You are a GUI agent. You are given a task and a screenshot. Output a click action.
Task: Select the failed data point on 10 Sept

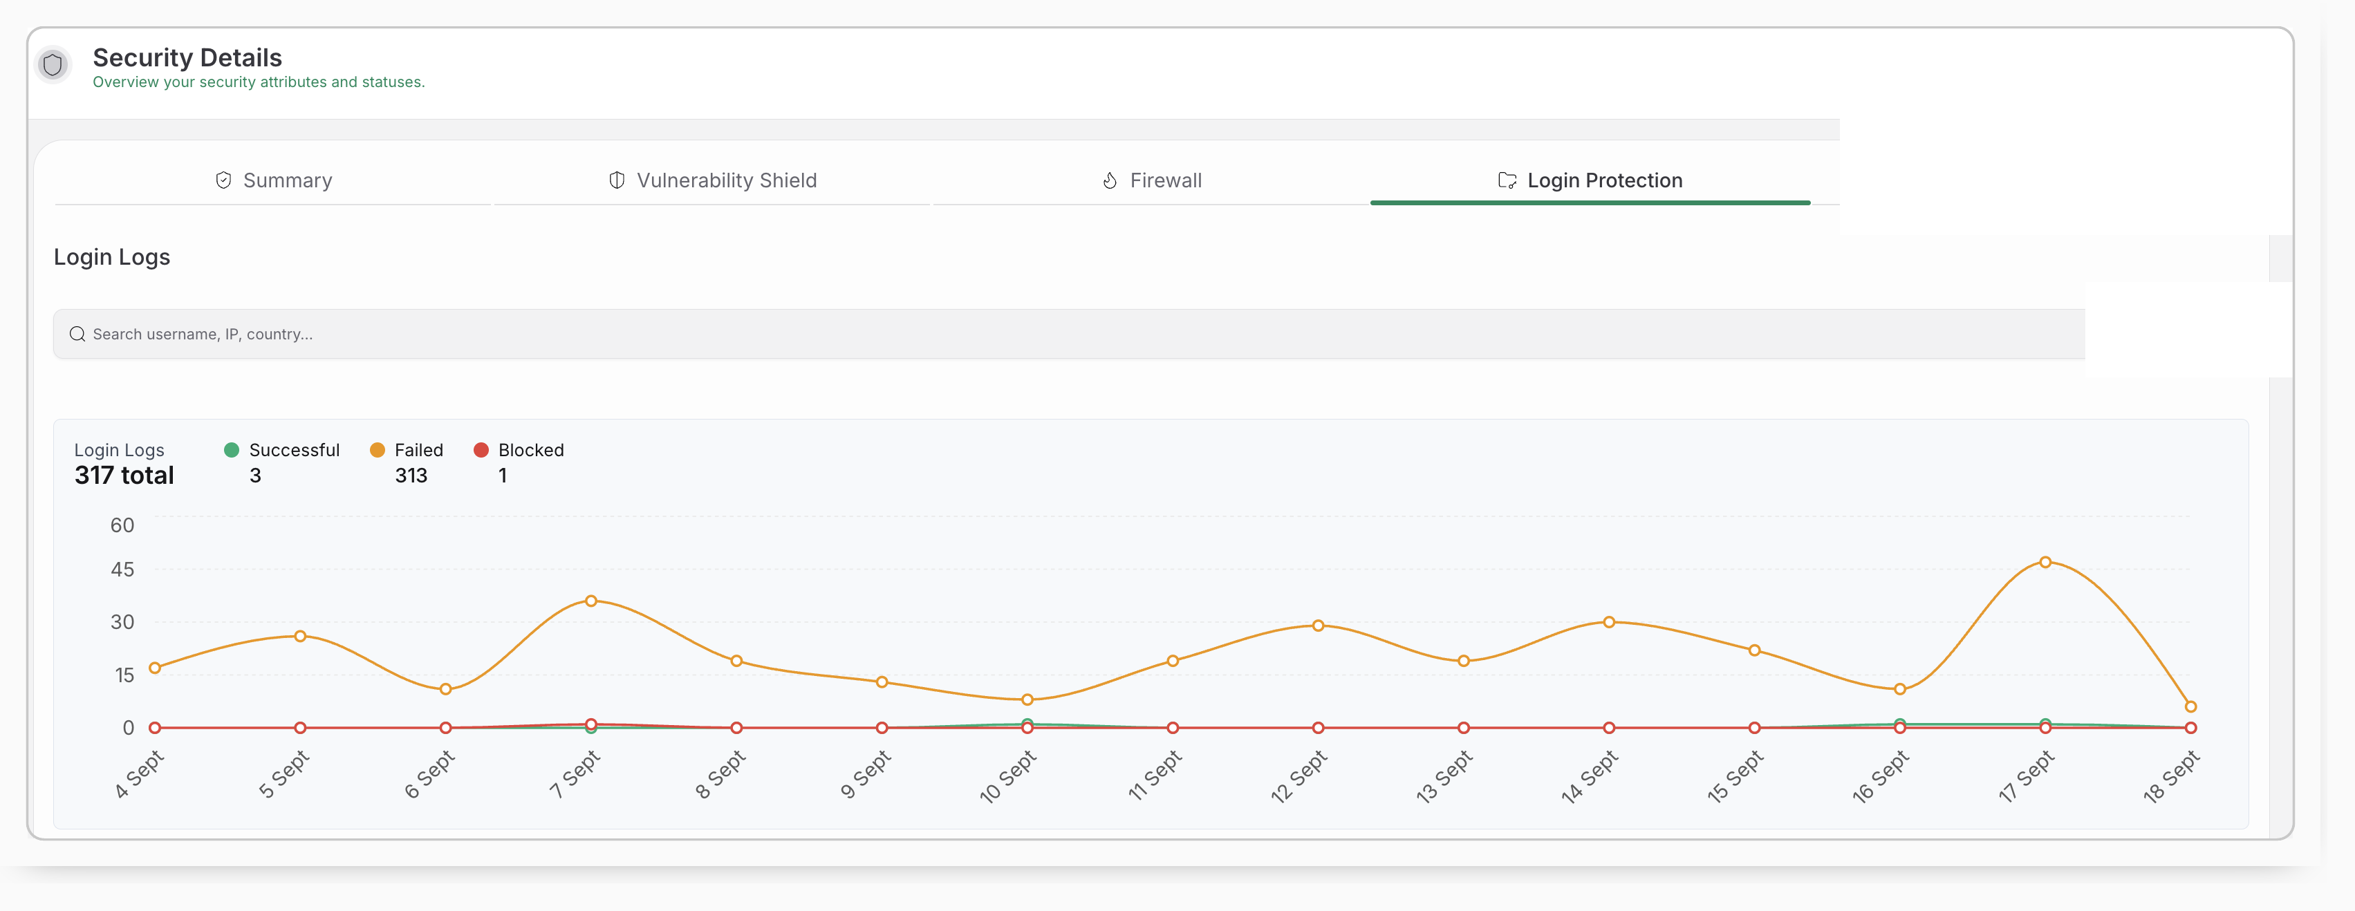point(1027,700)
